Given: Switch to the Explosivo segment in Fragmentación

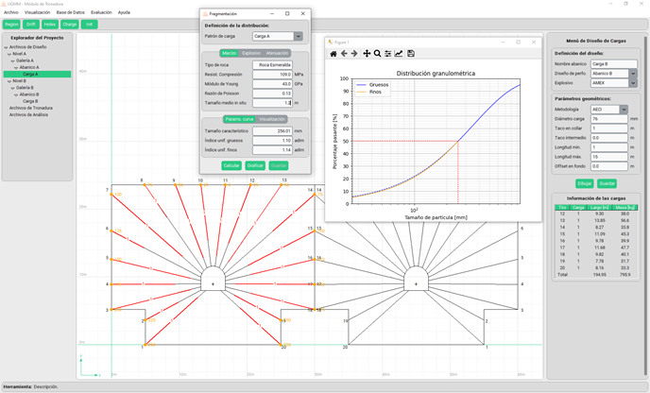Looking at the screenshot, I should 251,53.
